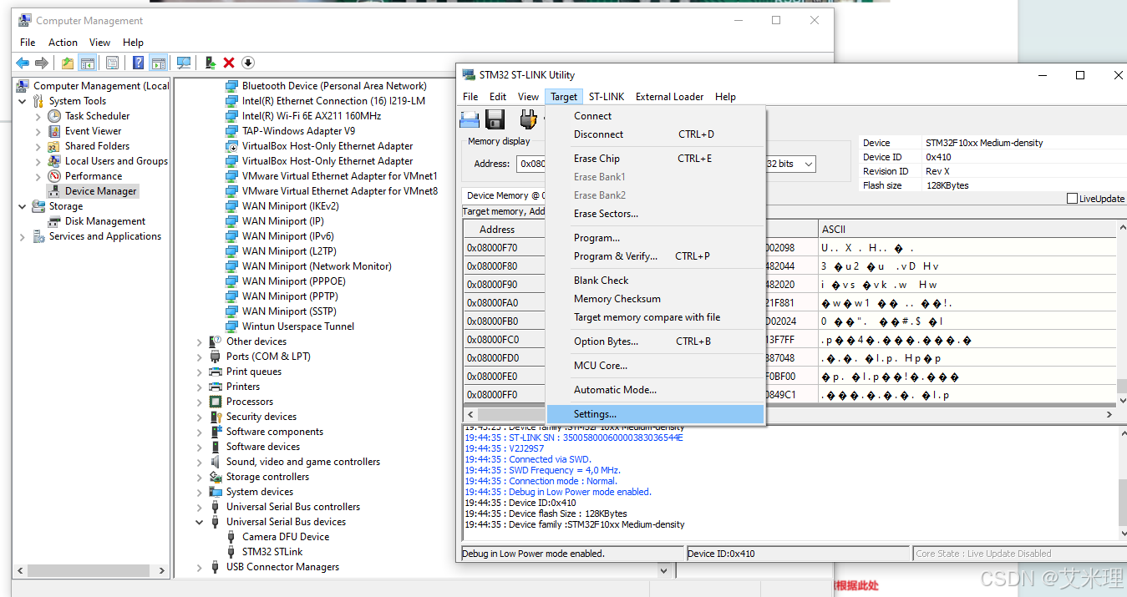Click address cell 0x08000FA0
Viewport: 1127px width, 597px height.
pyautogui.click(x=505, y=303)
